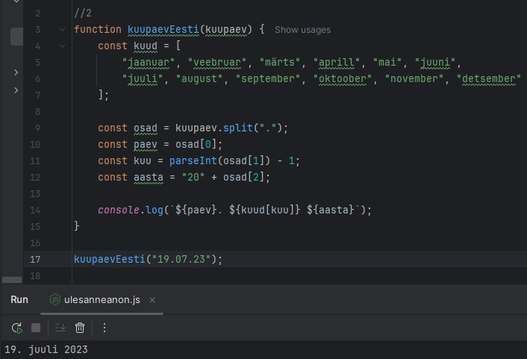
Task: Click the console output '19. juuli 2023'
Action: pos(46,349)
